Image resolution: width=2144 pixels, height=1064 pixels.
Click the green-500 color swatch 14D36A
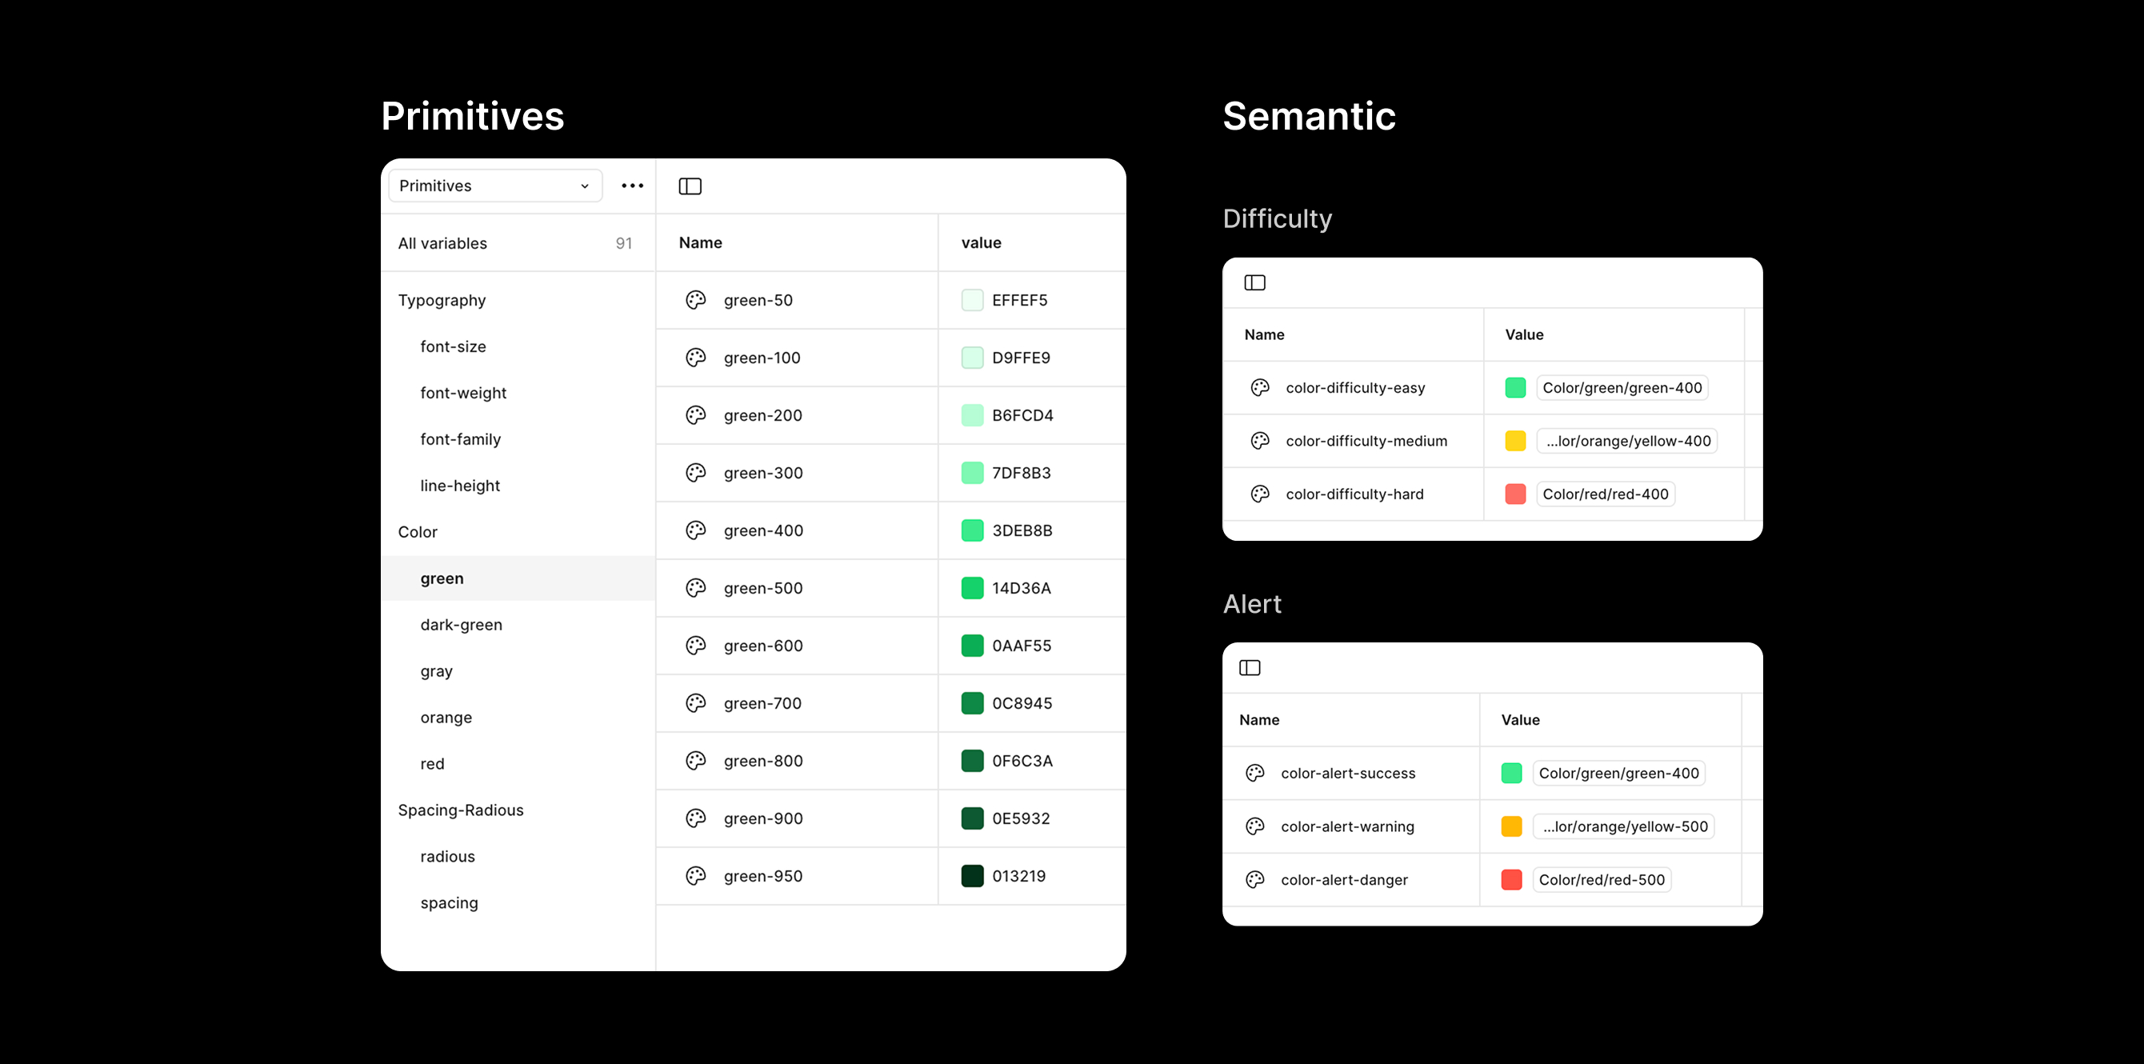point(972,588)
